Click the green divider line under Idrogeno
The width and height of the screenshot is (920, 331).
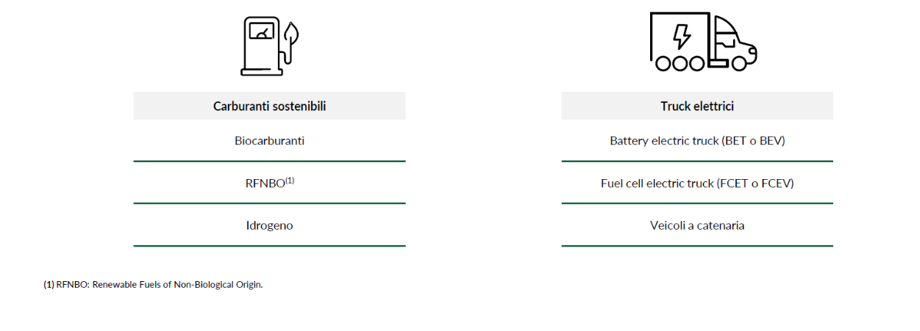coord(269,246)
